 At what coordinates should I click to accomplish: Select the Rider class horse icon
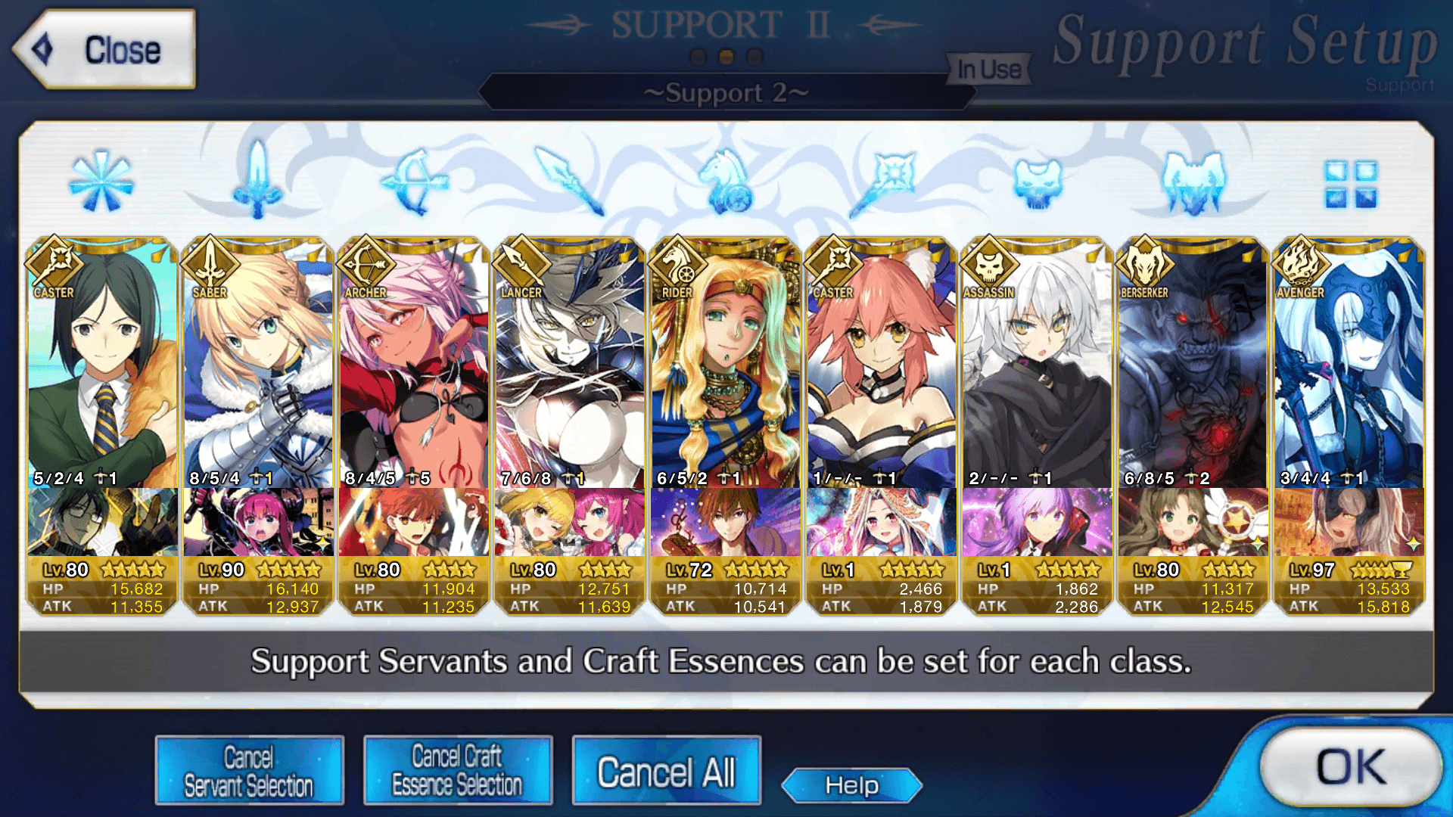pyautogui.click(x=726, y=182)
